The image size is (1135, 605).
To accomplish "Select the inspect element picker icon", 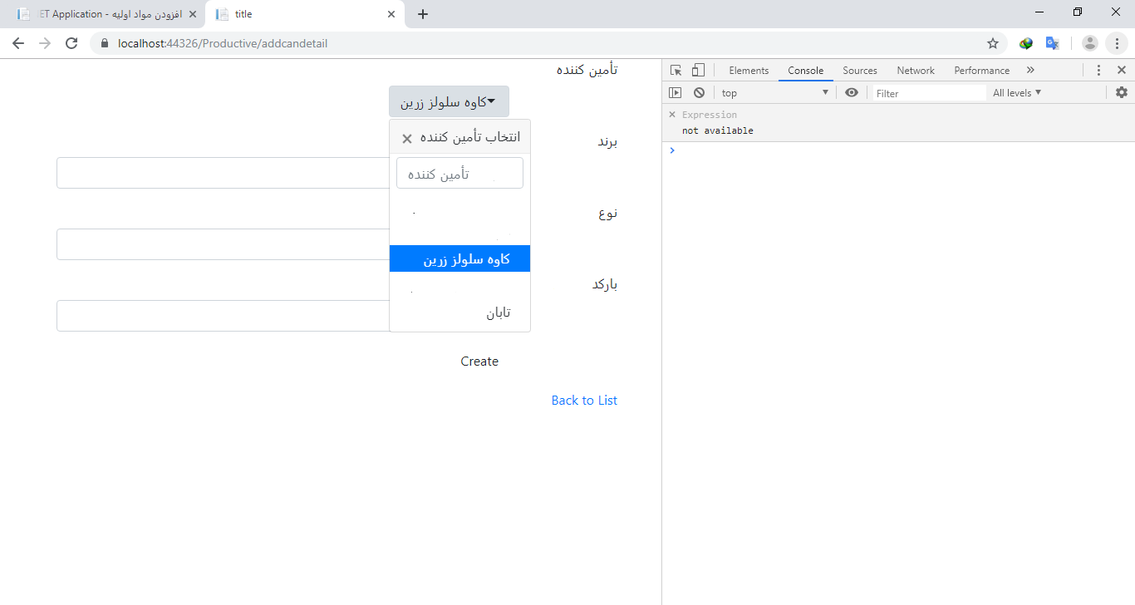I will coord(676,71).
